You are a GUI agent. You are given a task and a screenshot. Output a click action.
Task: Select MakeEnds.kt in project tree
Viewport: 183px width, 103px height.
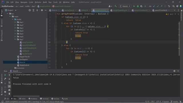pyautogui.click(x=24, y=65)
